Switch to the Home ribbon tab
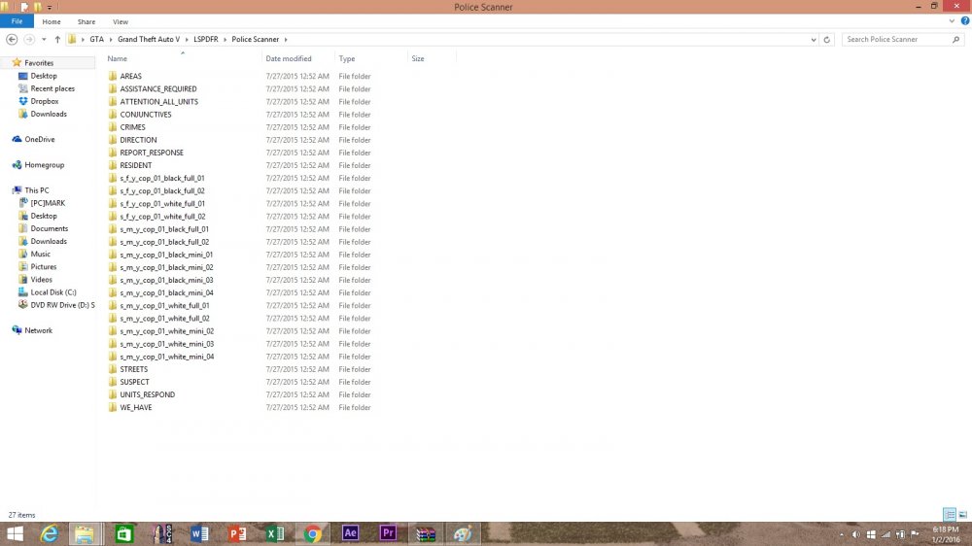The width and height of the screenshot is (972, 546). click(52, 21)
